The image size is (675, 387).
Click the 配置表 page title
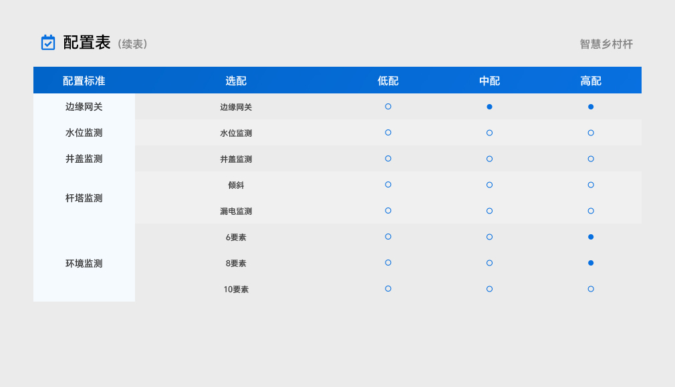pos(87,43)
